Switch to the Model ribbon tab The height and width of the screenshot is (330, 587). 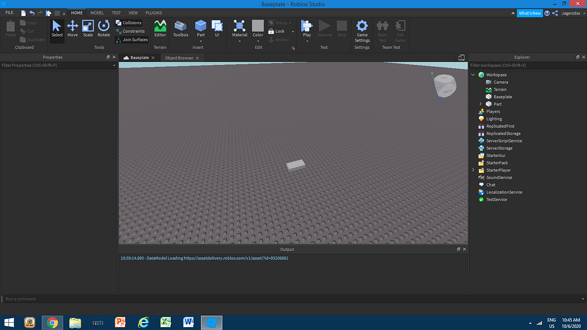tap(96, 12)
